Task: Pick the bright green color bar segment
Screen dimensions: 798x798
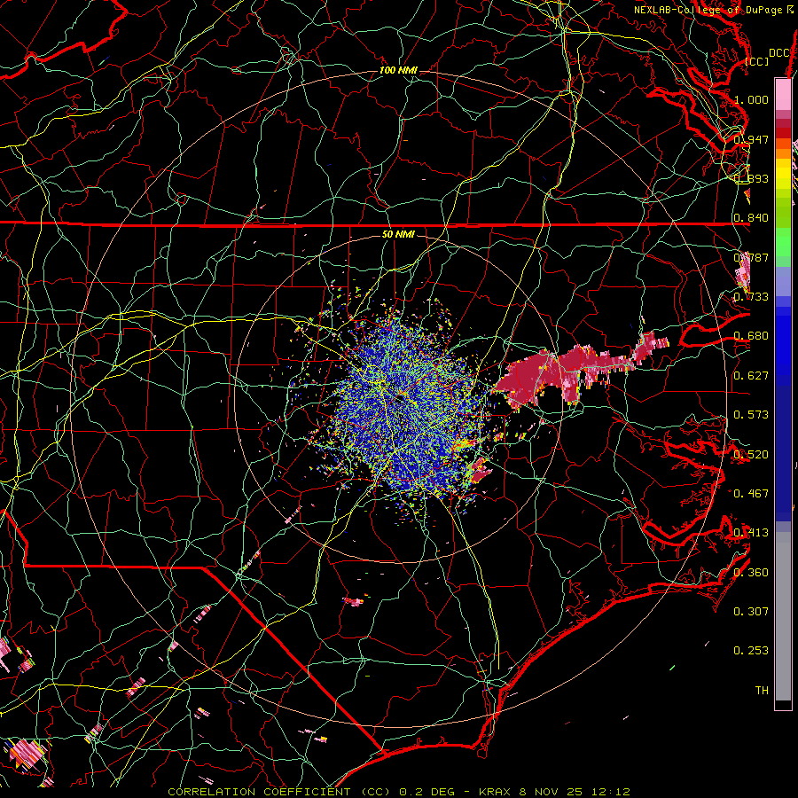Action: (x=783, y=242)
